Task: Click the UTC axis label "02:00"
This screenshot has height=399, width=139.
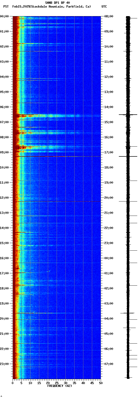Action: tap(109, 288)
